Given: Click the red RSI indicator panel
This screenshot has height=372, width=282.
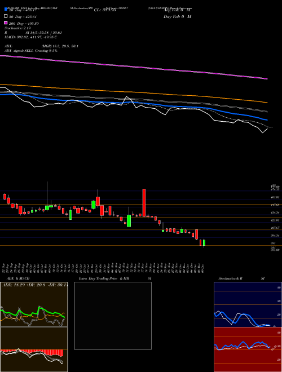Looking at the screenshot, I should [248, 349].
